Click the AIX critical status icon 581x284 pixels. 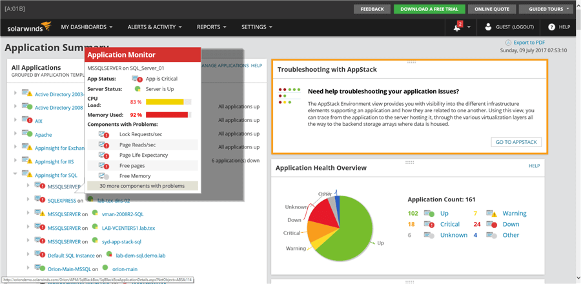(x=27, y=120)
